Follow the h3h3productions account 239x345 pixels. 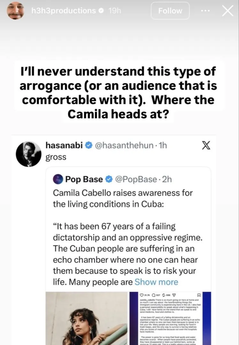(x=170, y=11)
